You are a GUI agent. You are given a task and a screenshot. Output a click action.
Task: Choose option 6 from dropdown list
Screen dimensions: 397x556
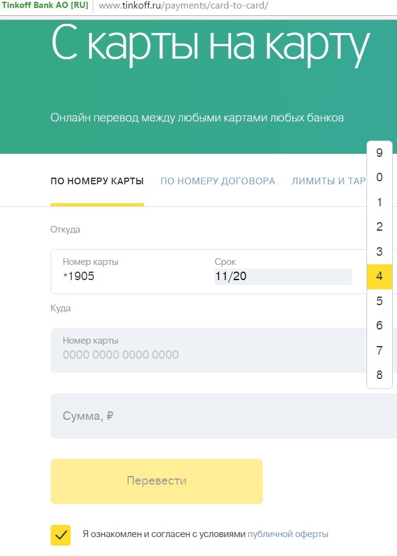[379, 326]
